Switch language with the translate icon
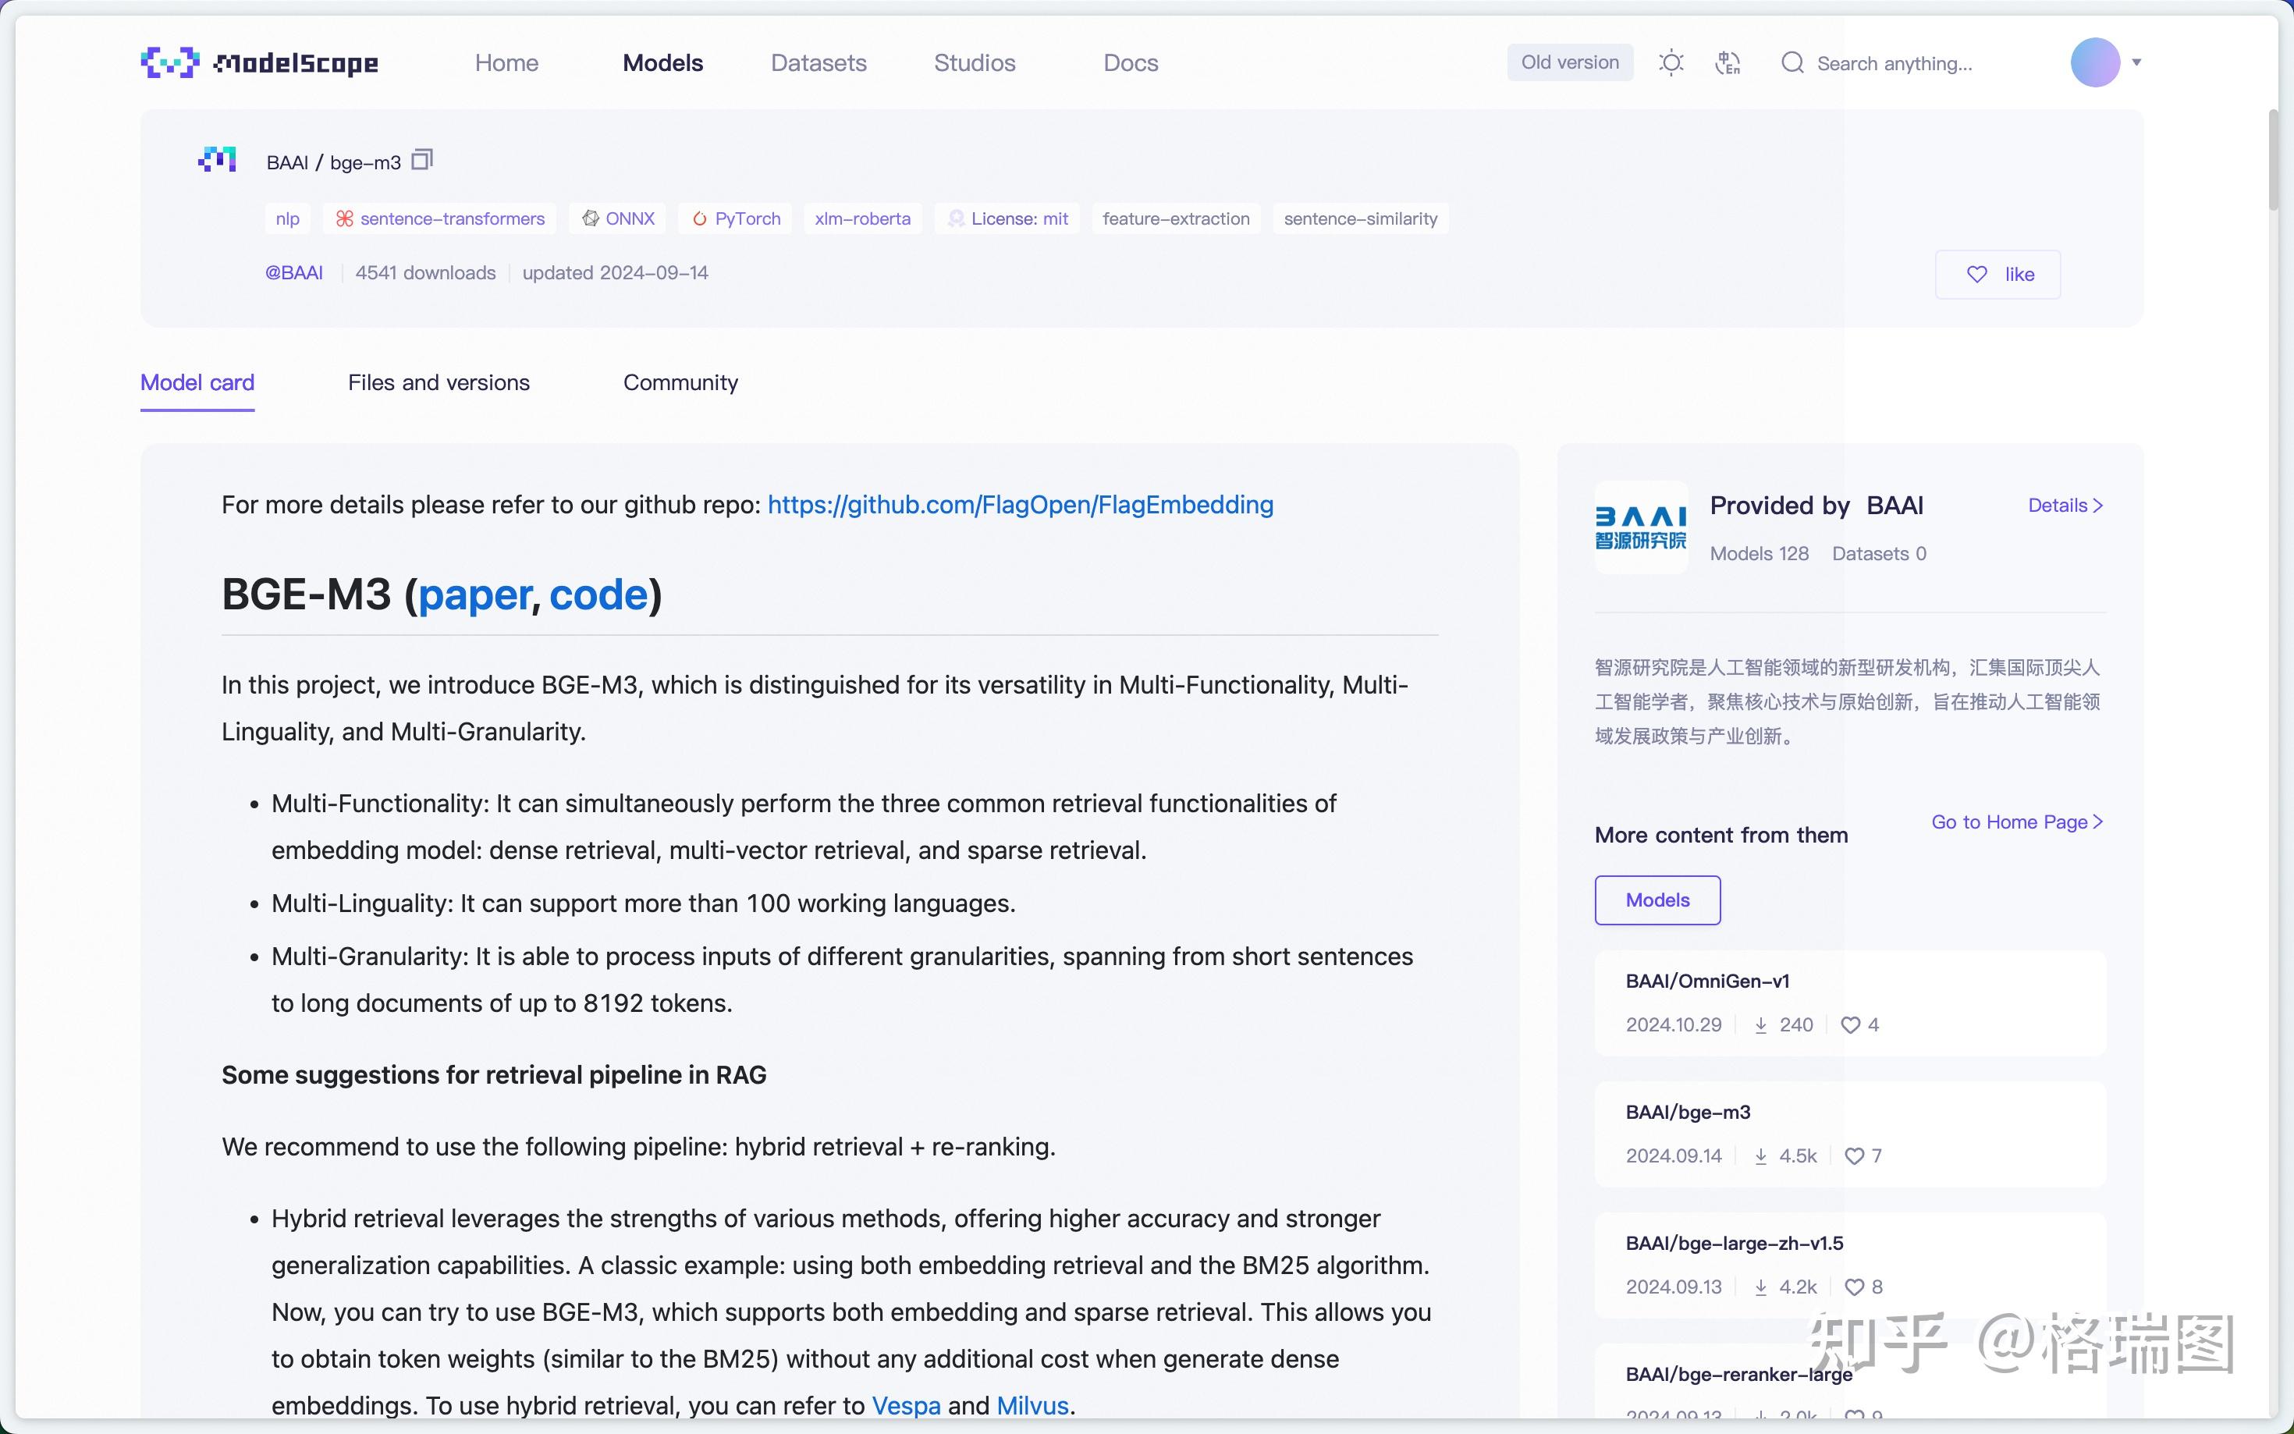 pos(1728,62)
